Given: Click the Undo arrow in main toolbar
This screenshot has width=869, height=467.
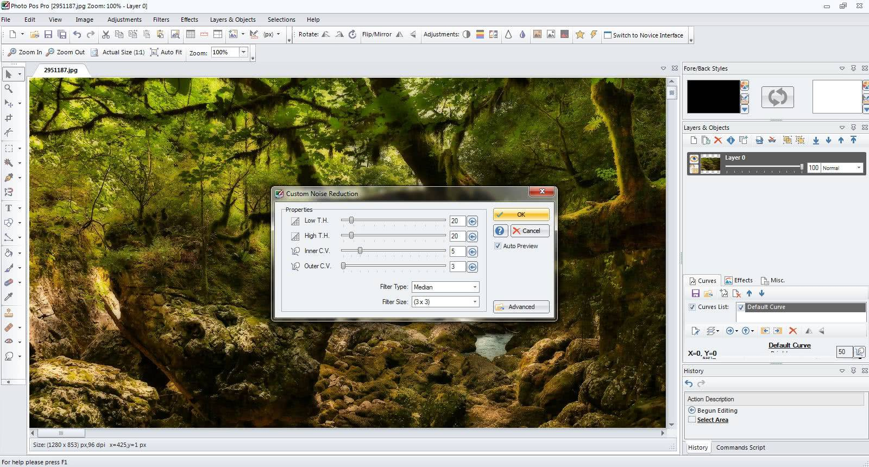Looking at the screenshot, I should [x=77, y=34].
